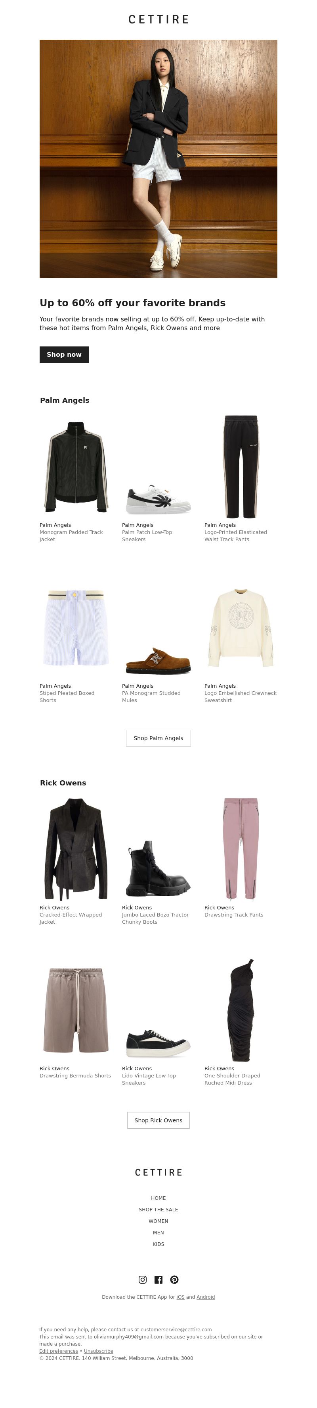The image size is (317, 1408).
Task: Click the Shop Palm Angels button
Action: 158,738
